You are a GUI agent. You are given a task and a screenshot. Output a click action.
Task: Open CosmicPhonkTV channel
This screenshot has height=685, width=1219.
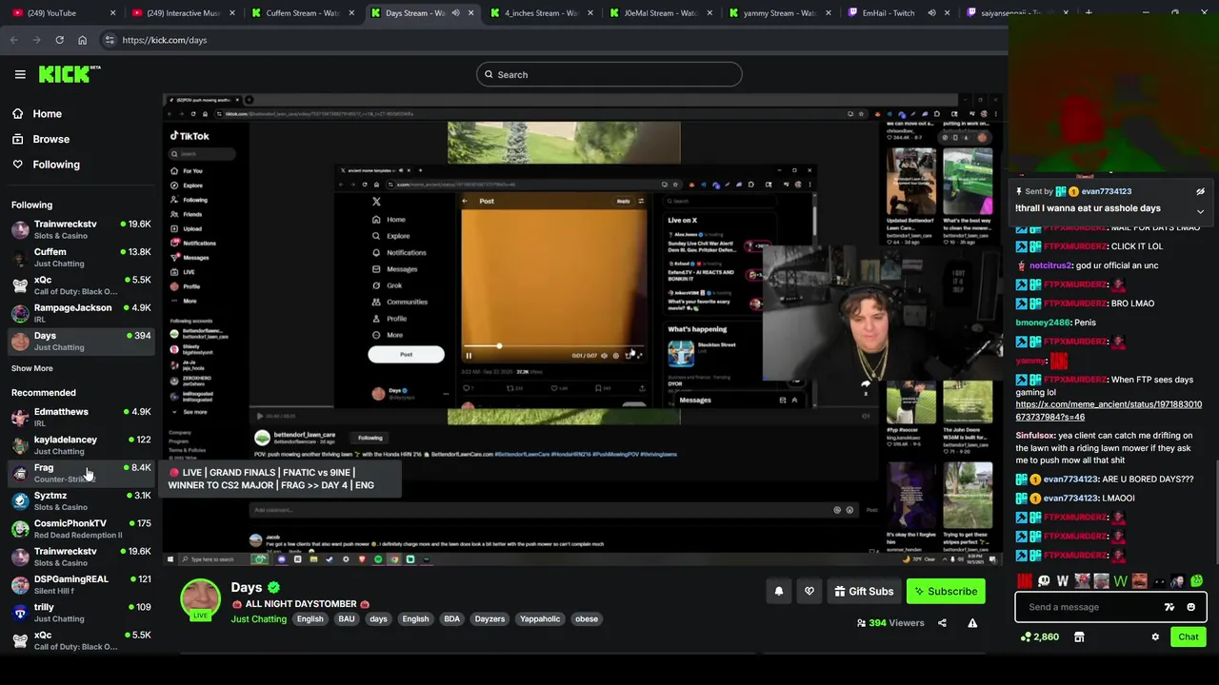pos(81,528)
